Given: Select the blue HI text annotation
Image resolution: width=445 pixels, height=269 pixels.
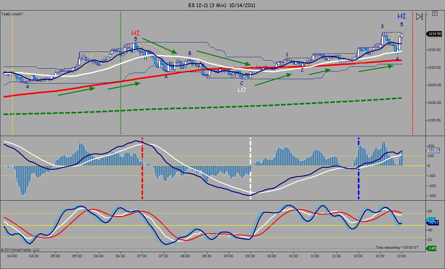Looking at the screenshot, I should pyautogui.click(x=401, y=16).
